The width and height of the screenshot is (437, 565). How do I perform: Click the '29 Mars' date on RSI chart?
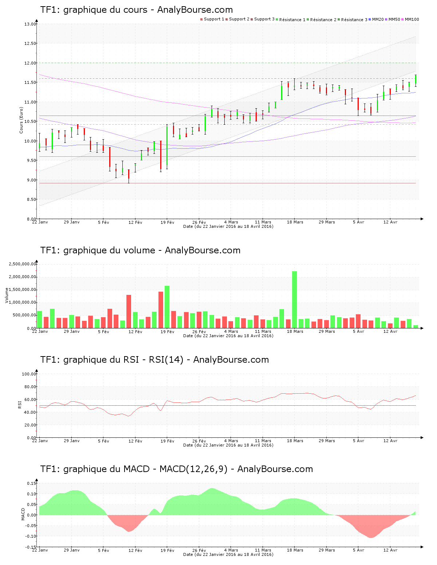(327, 441)
